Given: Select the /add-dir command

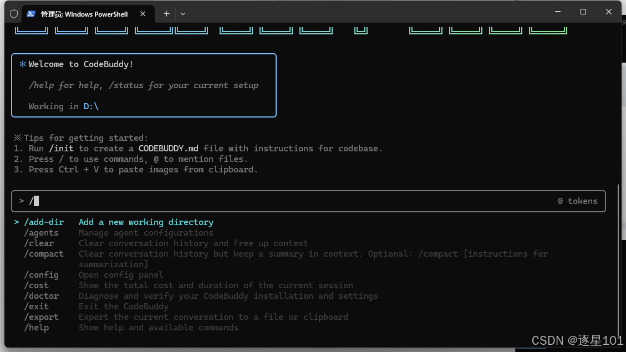Looking at the screenshot, I should (x=44, y=222).
